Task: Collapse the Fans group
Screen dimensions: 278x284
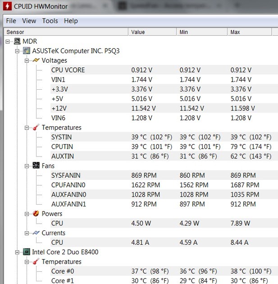Action: [27, 166]
